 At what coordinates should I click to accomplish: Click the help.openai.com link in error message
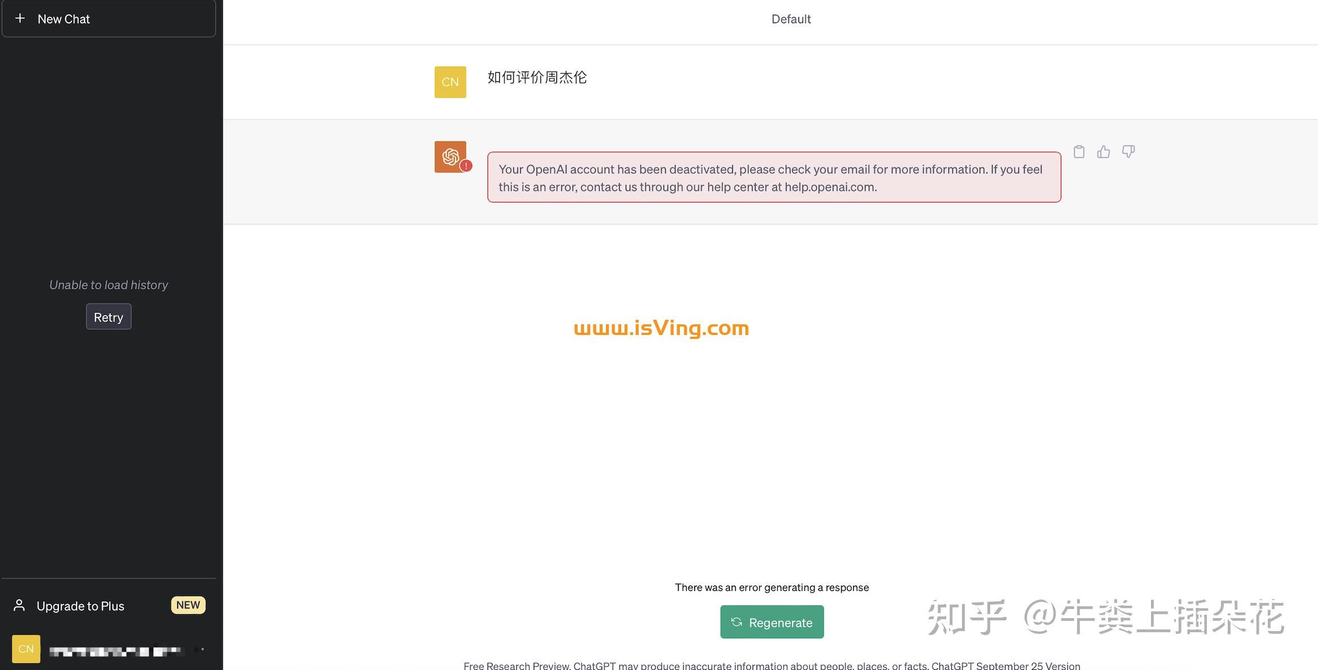[829, 187]
